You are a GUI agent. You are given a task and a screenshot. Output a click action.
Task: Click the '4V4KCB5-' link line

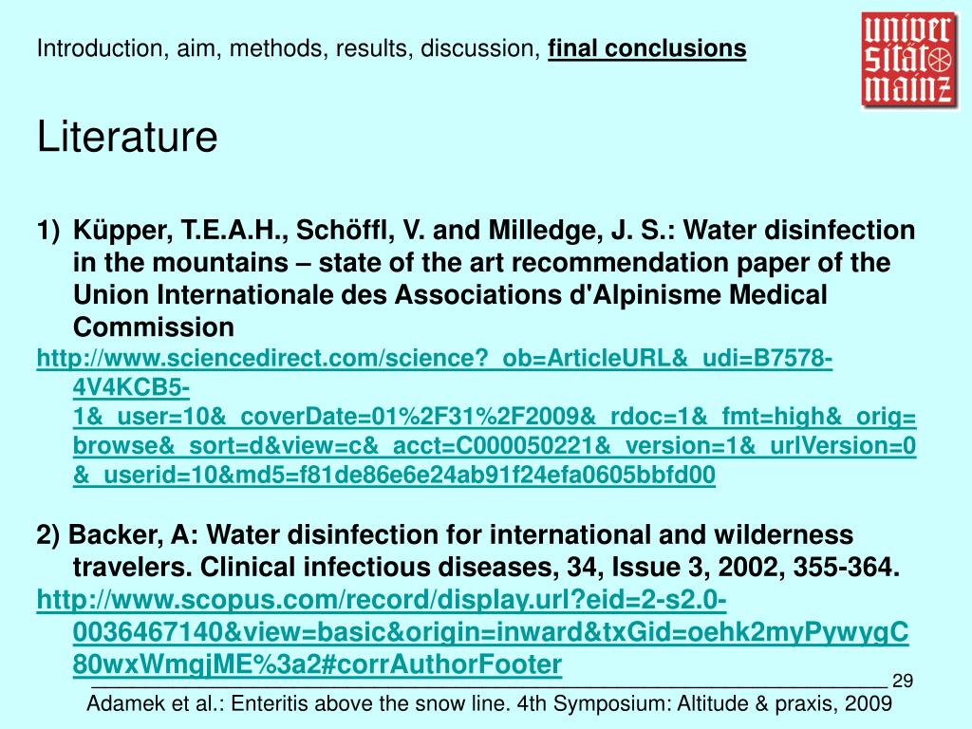tap(131, 387)
